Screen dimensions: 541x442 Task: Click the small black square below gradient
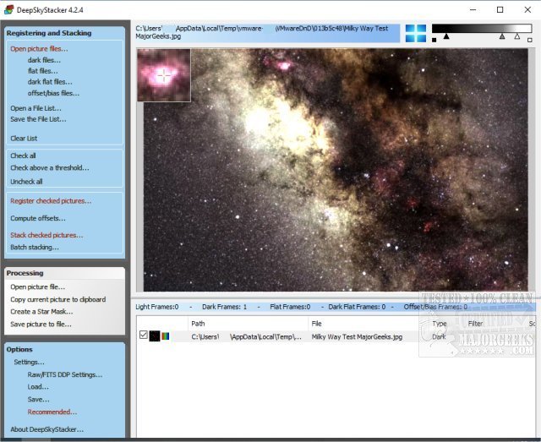pyautogui.click(x=434, y=40)
